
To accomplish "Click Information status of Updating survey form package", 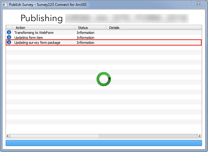I will tap(85, 43).
